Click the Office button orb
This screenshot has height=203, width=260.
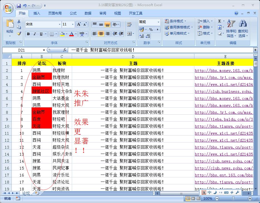click(x=8, y=8)
